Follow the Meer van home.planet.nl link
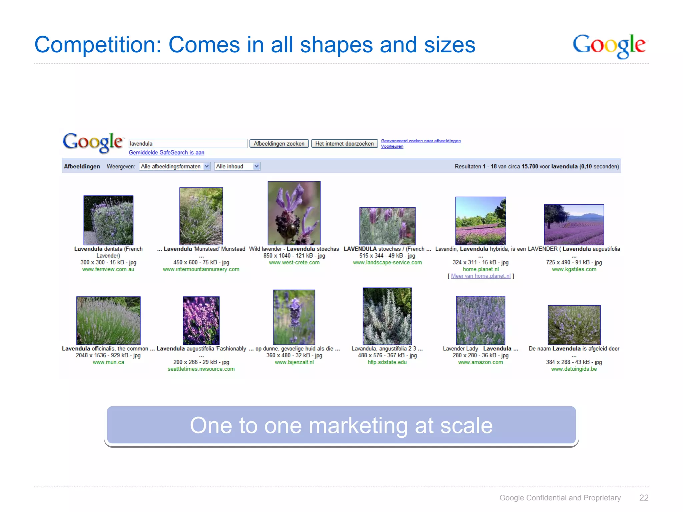This screenshot has width=683, height=512. 481,276
